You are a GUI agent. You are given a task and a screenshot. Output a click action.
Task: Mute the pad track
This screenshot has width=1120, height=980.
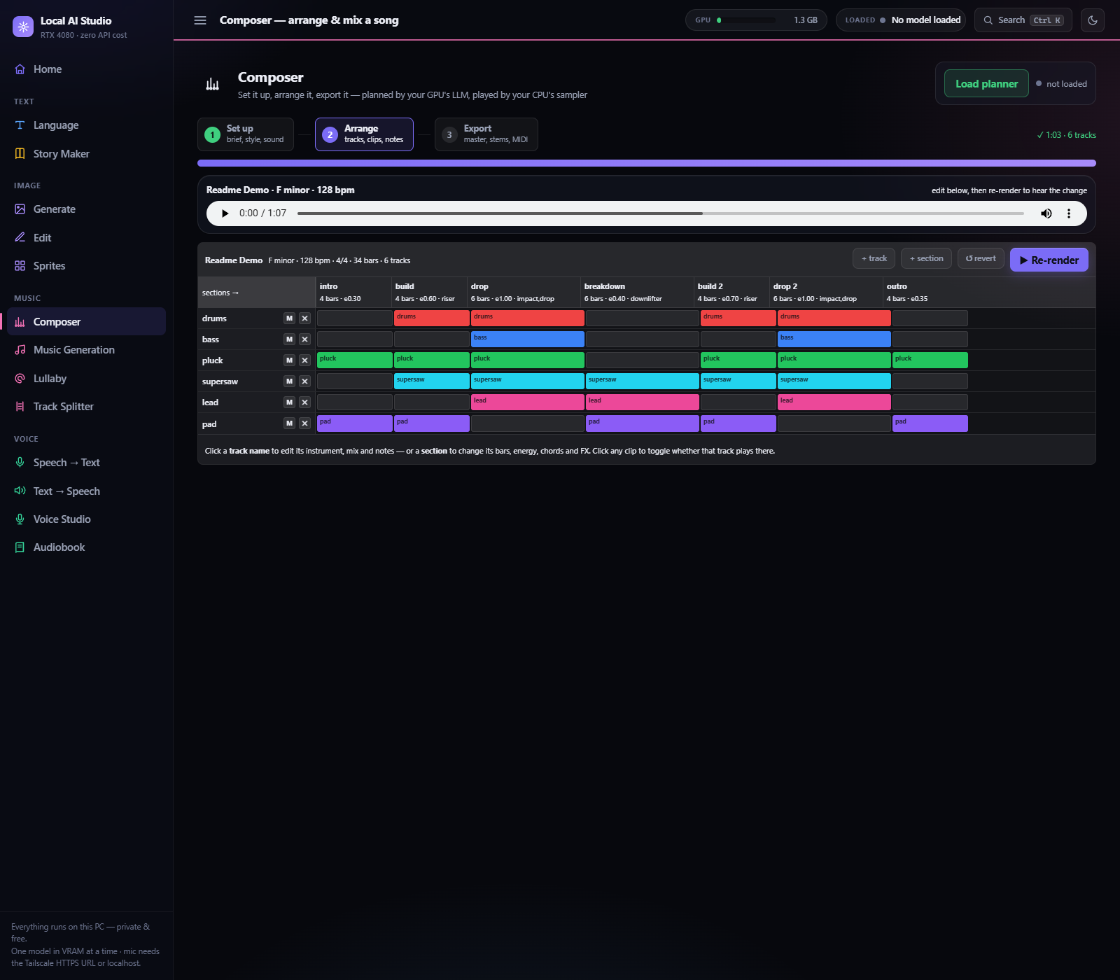(289, 423)
